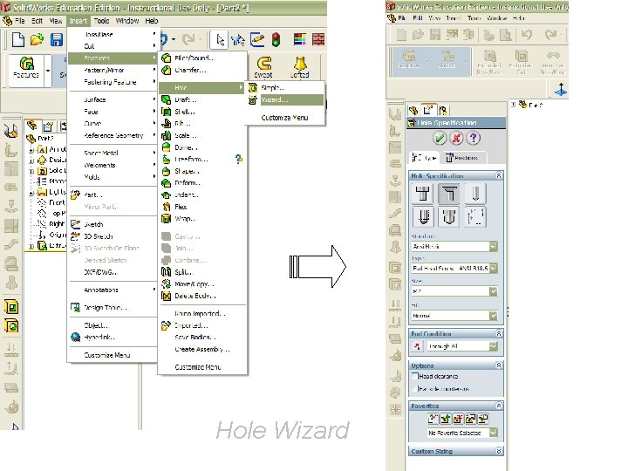Switch to the Type tab
The height and width of the screenshot is (471, 628).
click(x=424, y=157)
